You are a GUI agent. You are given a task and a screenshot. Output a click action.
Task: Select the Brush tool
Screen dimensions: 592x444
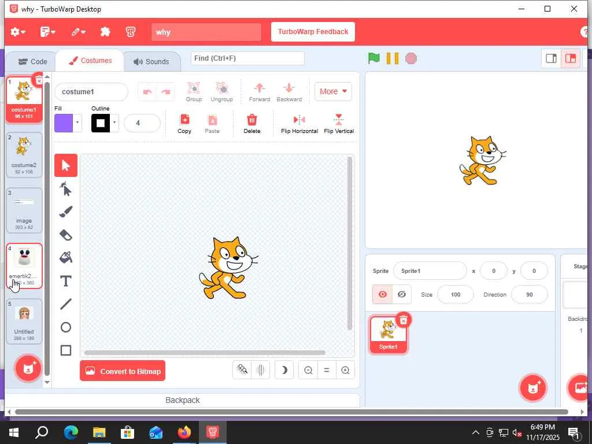click(x=66, y=212)
